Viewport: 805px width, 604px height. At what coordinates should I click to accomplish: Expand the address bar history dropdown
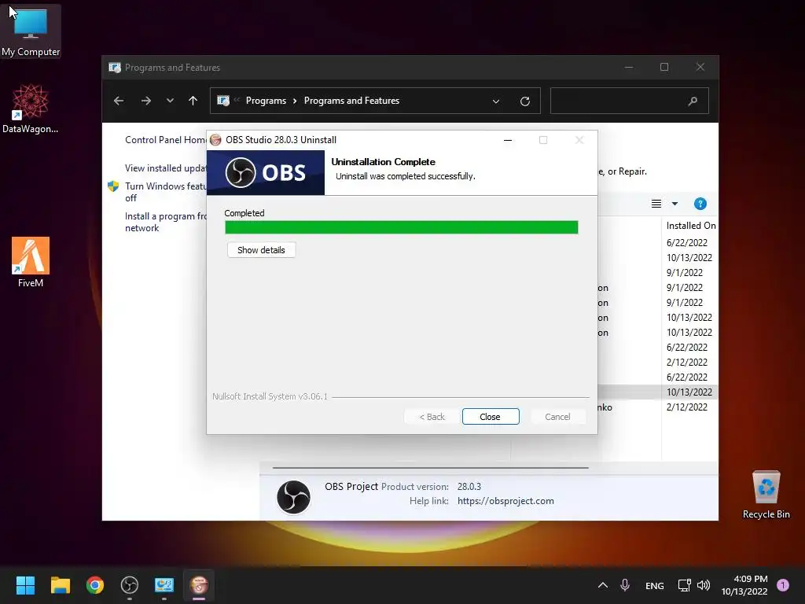click(496, 101)
